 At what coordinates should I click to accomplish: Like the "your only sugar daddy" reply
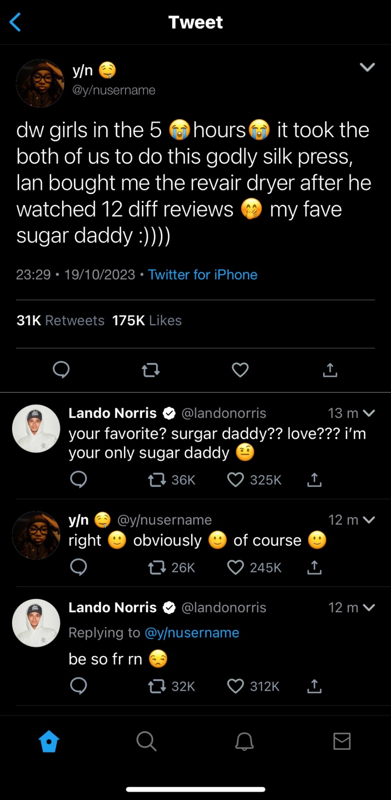tap(236, 480)
